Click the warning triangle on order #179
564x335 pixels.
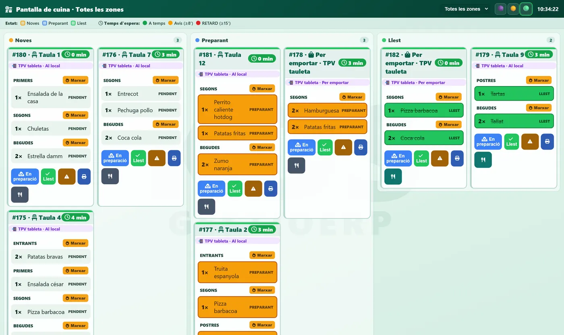pos(530,142)
